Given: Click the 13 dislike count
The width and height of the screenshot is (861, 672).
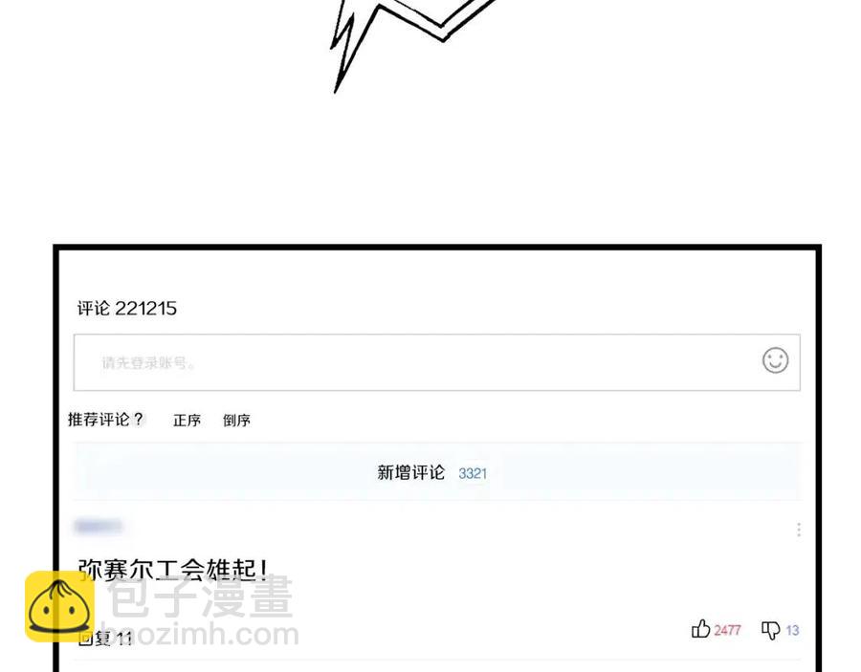Looking at the screenshot, I should pyautogui.click(x=792, y=630).
